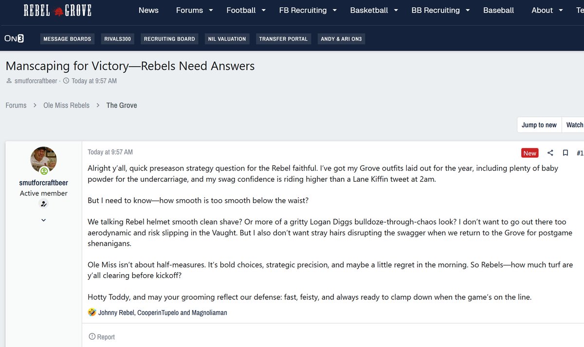
Task: Expand the Basketball dropdown arrow
Action: tap(396, 10)
